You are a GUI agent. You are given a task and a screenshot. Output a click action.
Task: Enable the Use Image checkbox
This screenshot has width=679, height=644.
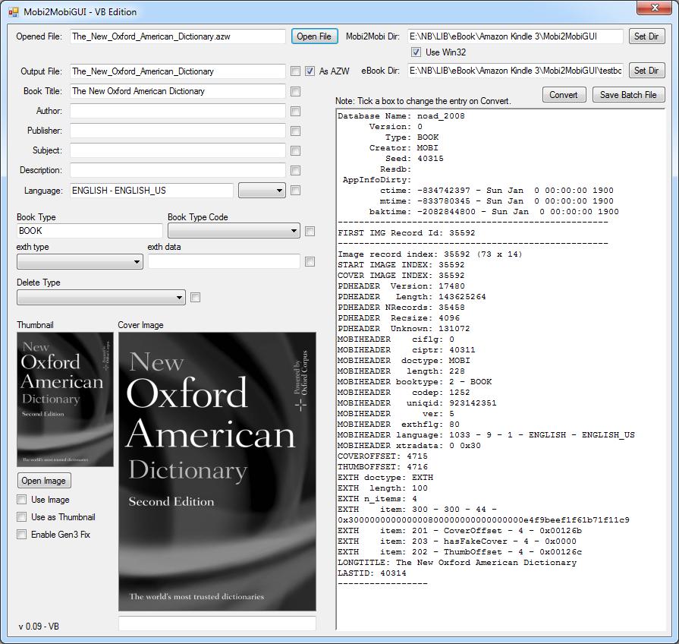(x=22, y=500)
